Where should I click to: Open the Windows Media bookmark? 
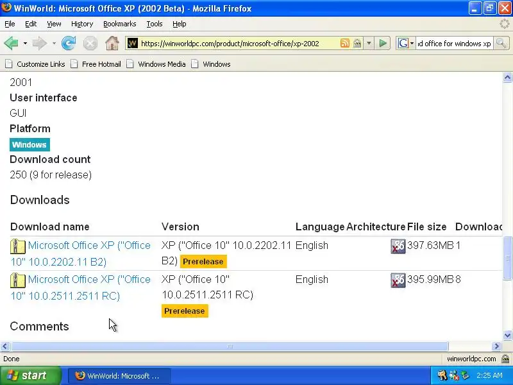pyautogui.click(x=156, y=64)
